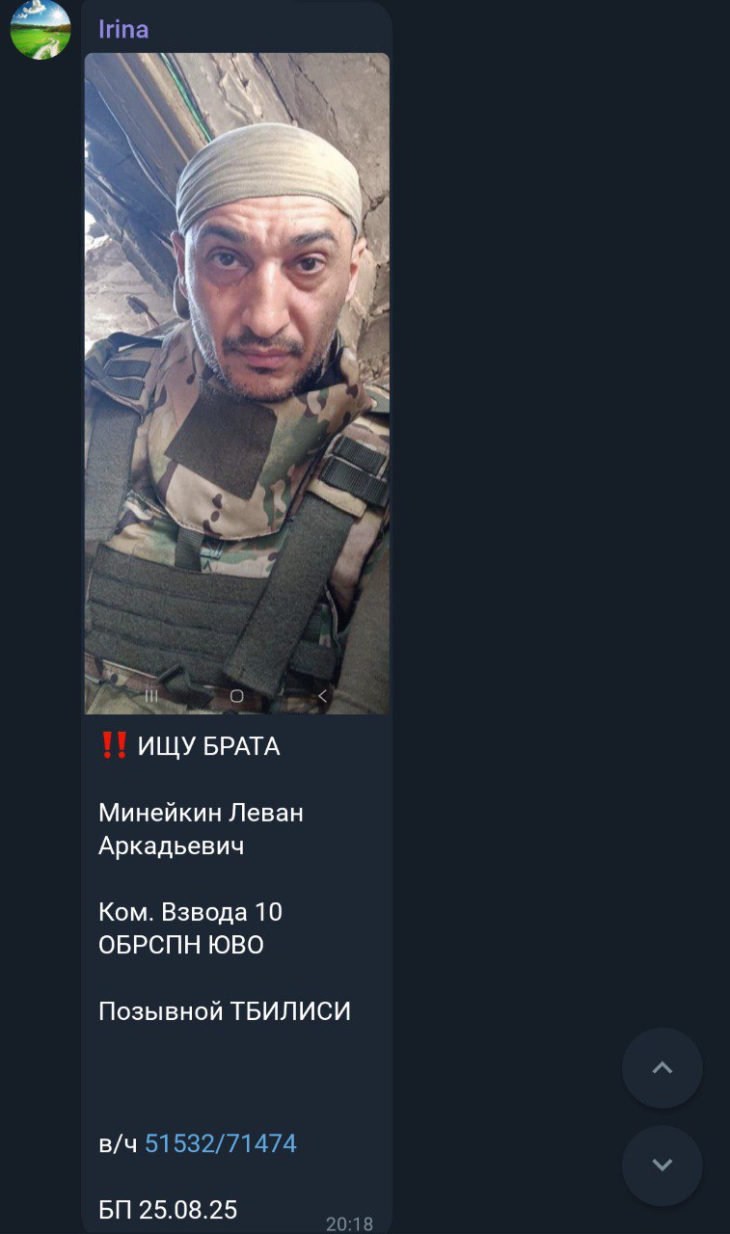Open the sender name Irina
This screenshot has width=730, height=1234.
pos(123,29)
